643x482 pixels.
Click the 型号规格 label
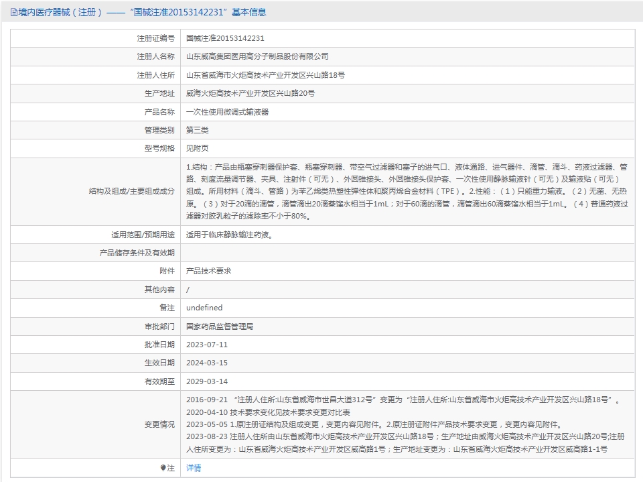click(x=159, y=148)
